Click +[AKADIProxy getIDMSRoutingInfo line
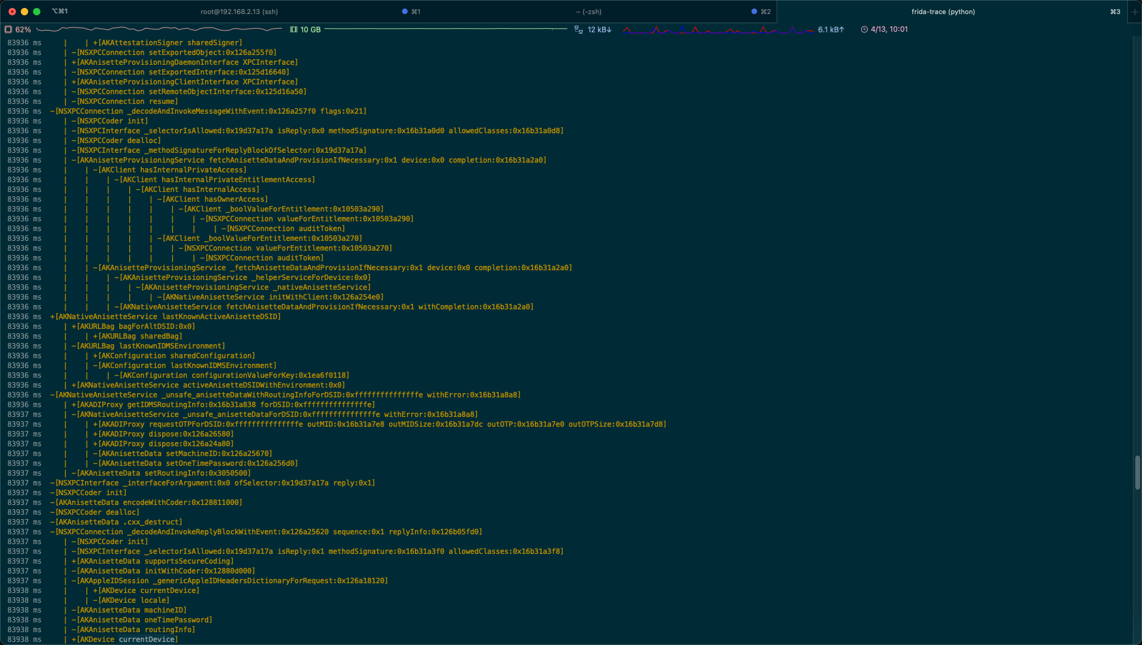Viewport: 1142px width, 645px height. [x=223, y=405]
